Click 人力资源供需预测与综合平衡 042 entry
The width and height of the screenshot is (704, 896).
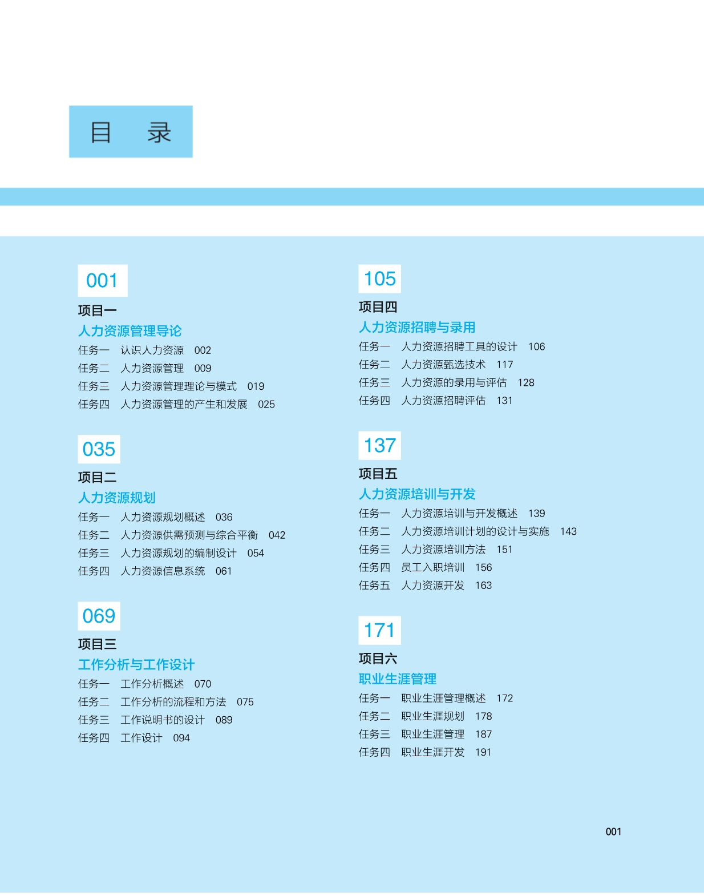pyautogui.click(x=181, y=535)
